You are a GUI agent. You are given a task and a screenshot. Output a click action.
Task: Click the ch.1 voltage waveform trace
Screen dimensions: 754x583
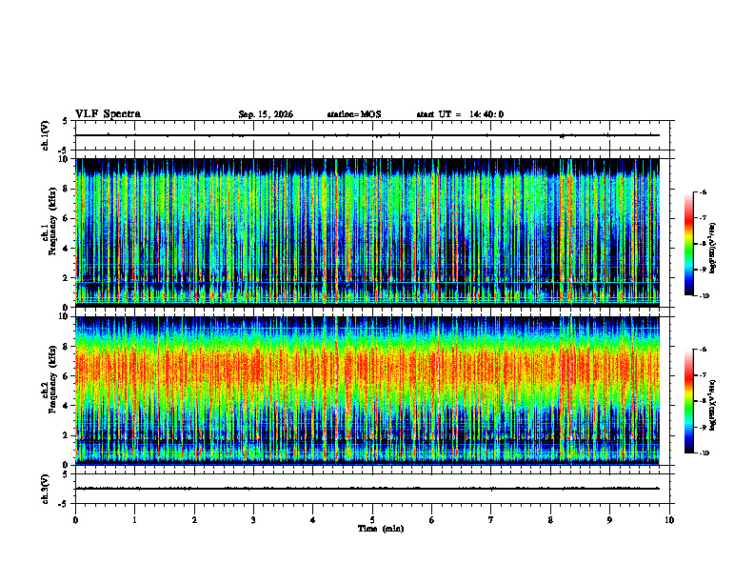coord(367,135)
